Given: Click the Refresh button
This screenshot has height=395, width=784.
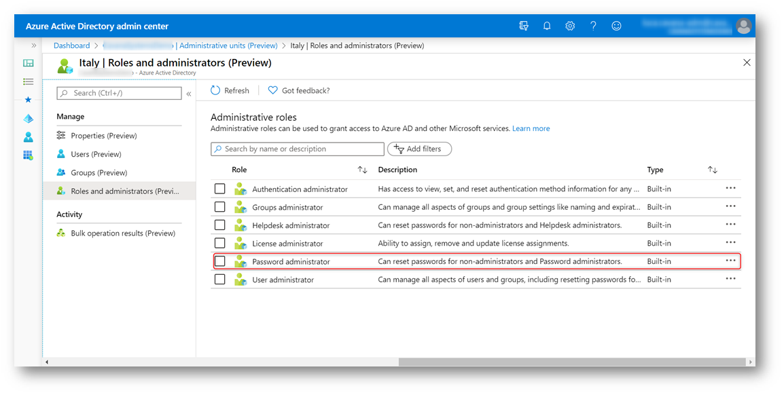Looking at the screenshot, I should click(x=230, y=90).
